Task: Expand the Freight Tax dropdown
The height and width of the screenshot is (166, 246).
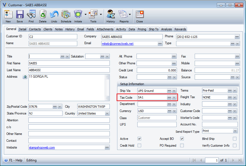Action: click(235, 97)
